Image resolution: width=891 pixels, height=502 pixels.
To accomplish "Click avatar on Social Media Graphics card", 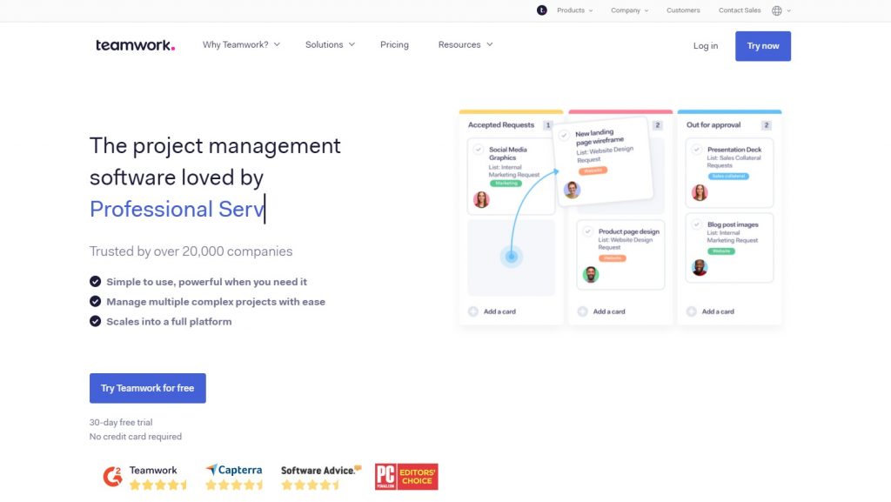I will click(481, 199).
